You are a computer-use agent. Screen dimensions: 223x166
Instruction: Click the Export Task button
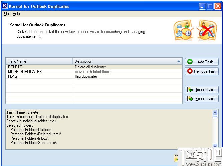202,99
